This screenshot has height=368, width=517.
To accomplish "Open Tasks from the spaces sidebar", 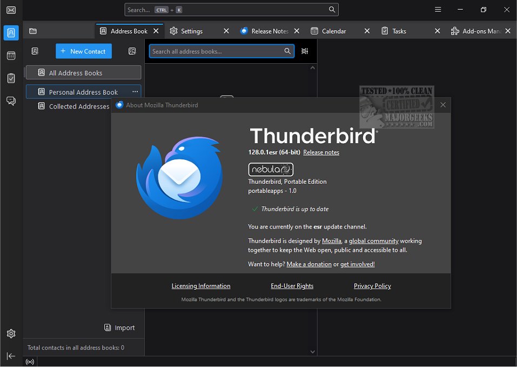I will pos(11,78).
